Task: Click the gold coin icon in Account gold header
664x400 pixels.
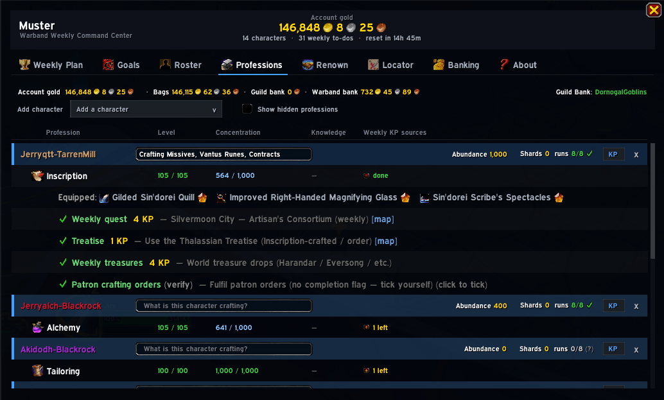Action: (x=328, y=28)
